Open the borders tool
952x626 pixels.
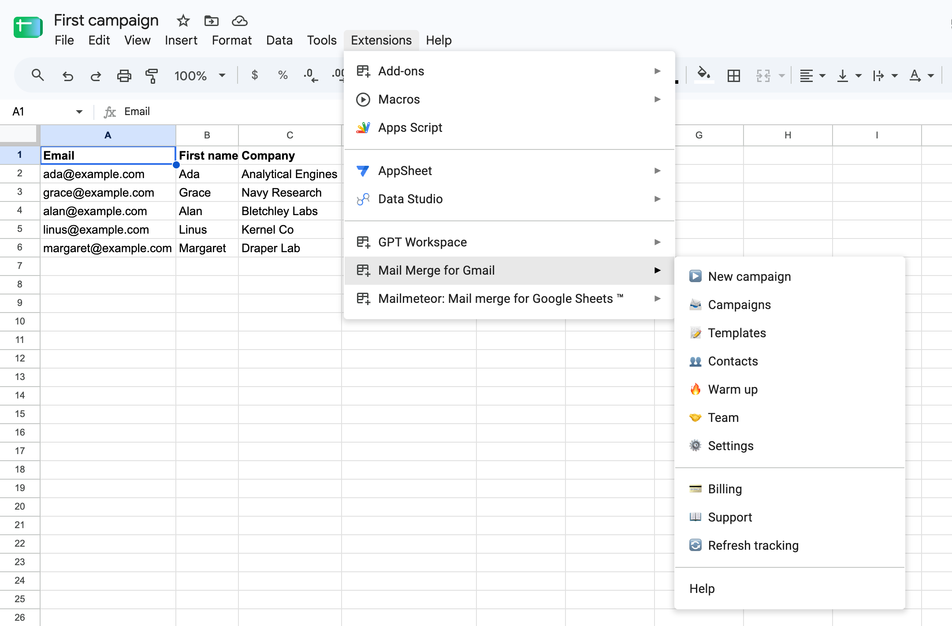(x=733, y=76)
